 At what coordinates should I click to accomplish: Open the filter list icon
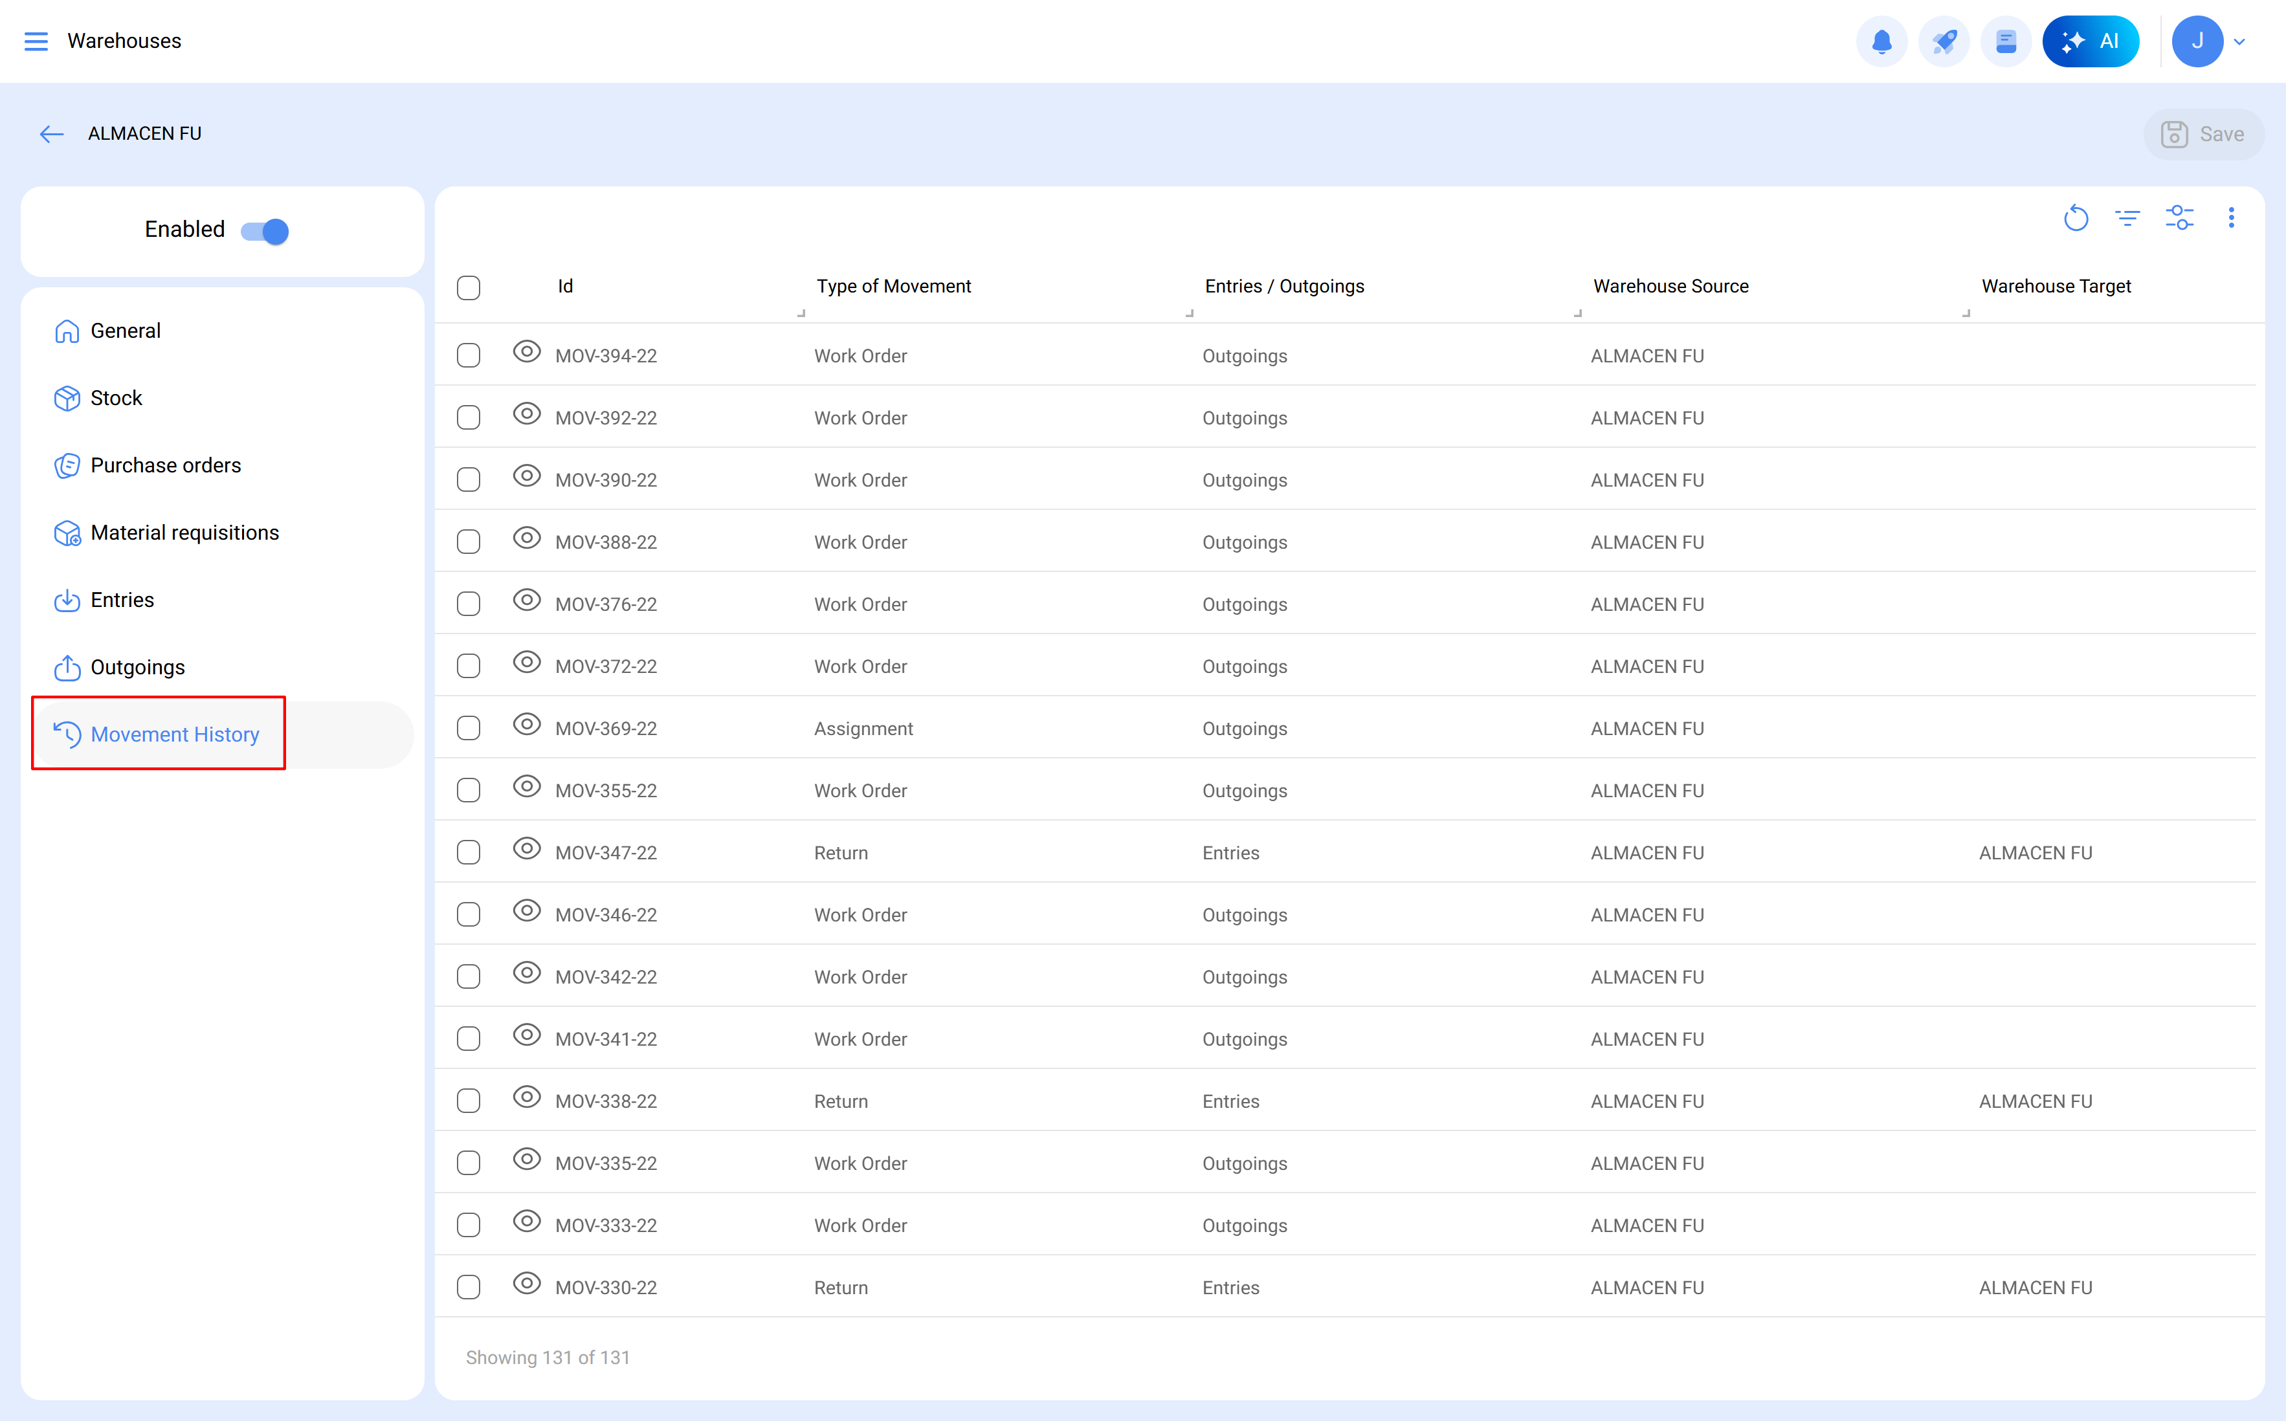tap(2127, 218)
